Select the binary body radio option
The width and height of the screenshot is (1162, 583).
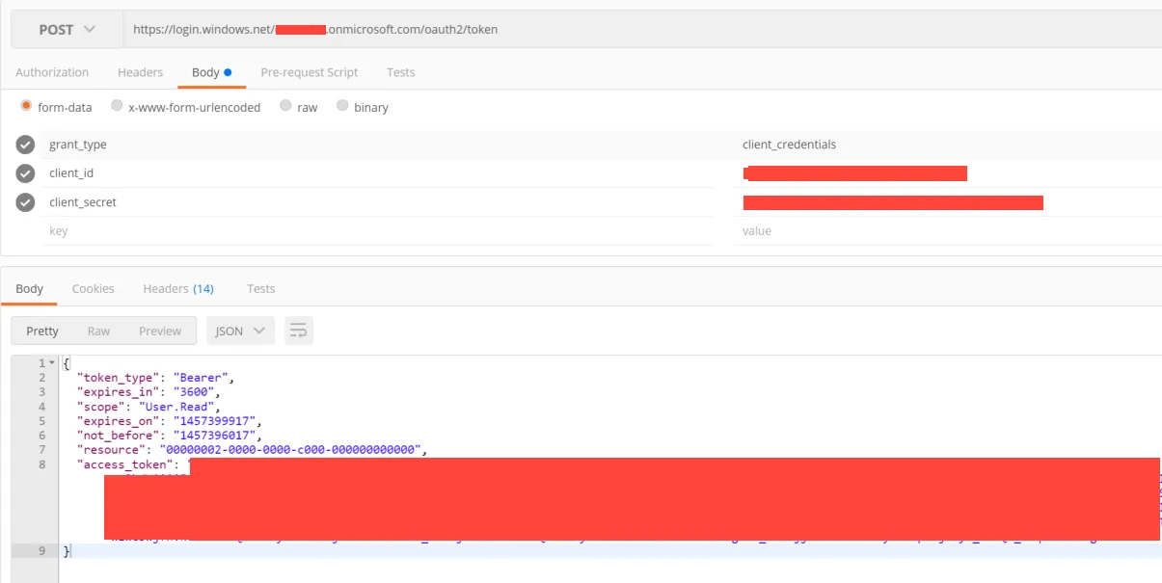pyautogui.click(x=342, y=106)
